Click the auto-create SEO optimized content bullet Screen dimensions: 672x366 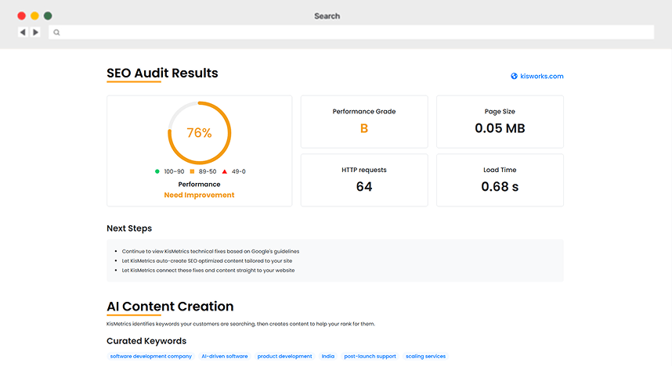(207, 260)
